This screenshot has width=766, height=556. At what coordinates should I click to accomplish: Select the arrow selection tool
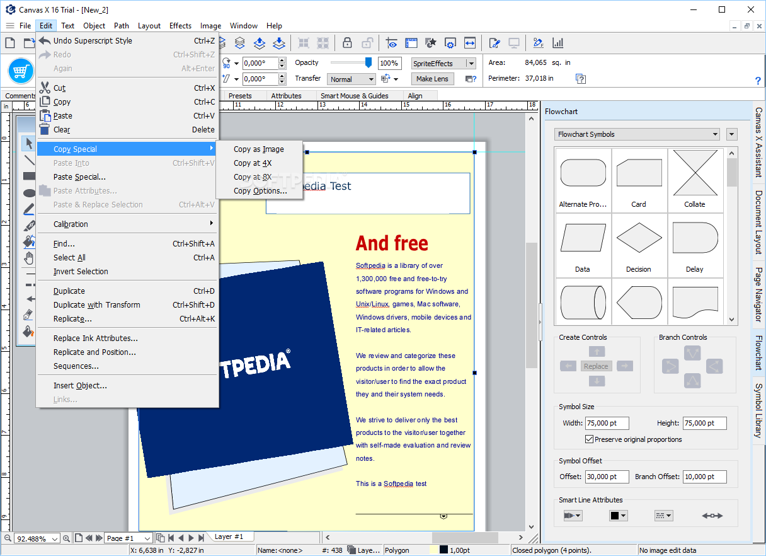coord(29,144)
